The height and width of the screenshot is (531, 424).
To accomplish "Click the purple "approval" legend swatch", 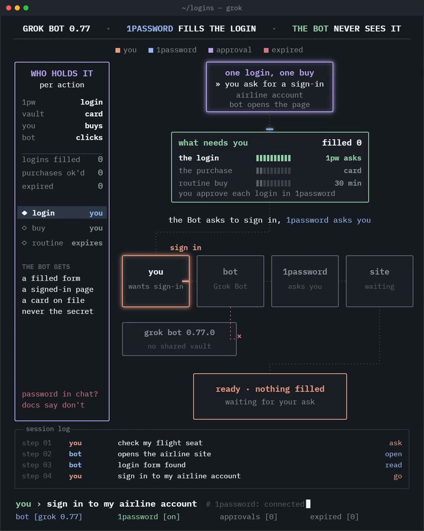I will pos(211,50).
